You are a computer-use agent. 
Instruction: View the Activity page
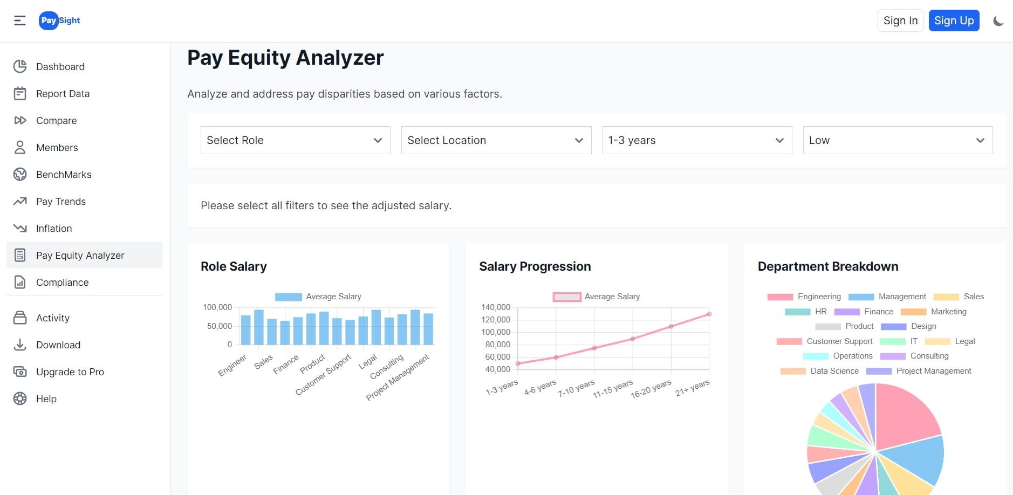click(84, 318)
